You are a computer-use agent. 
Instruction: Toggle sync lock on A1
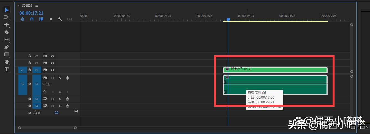coord(45,78)
